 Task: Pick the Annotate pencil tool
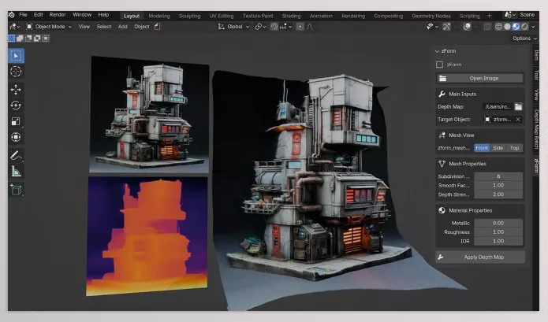(16, 156)
